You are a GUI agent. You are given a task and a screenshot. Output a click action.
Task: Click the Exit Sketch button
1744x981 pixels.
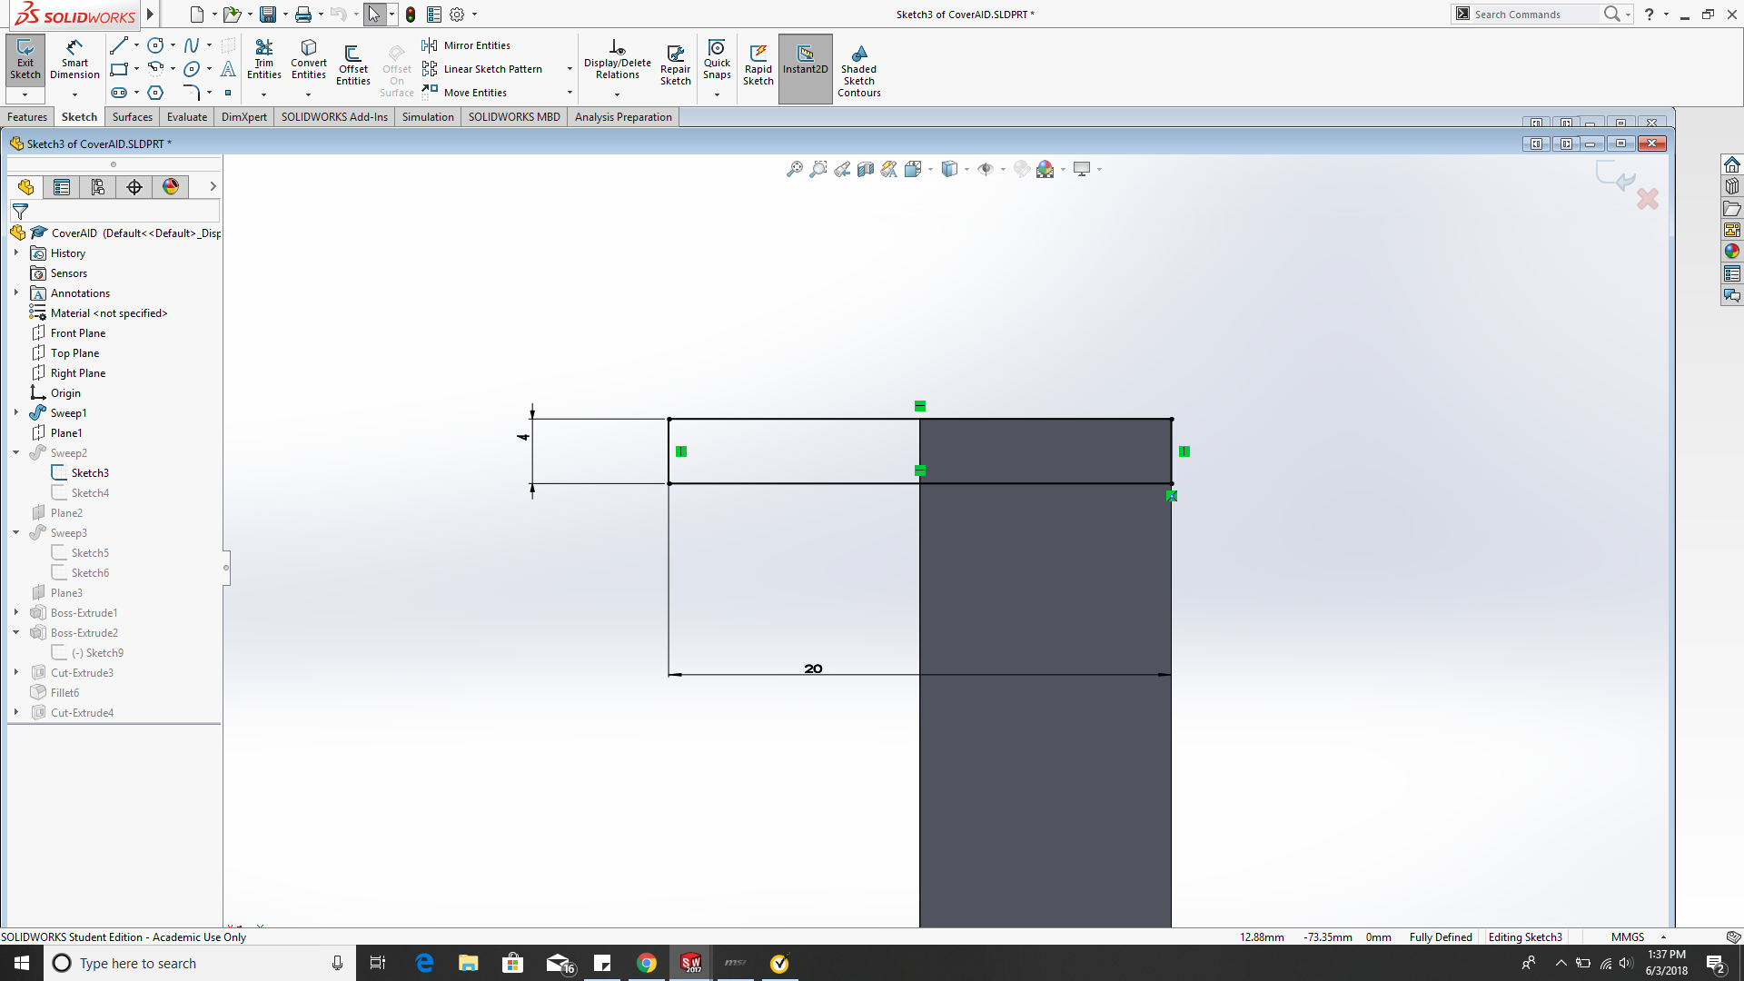pos(25,61)
